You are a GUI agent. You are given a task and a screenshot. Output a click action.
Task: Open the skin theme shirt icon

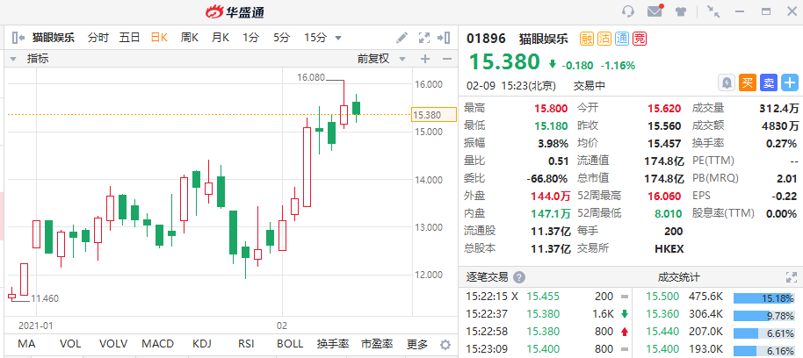pos(681,11)
